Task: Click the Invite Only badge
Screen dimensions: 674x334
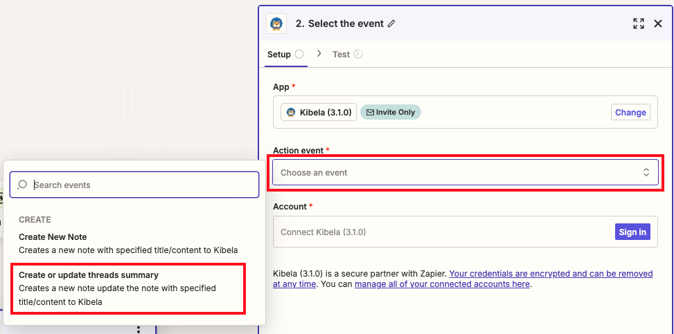Action: click(390, 112)
